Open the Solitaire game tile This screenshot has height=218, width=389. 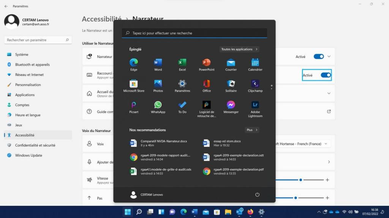point(231,86)
